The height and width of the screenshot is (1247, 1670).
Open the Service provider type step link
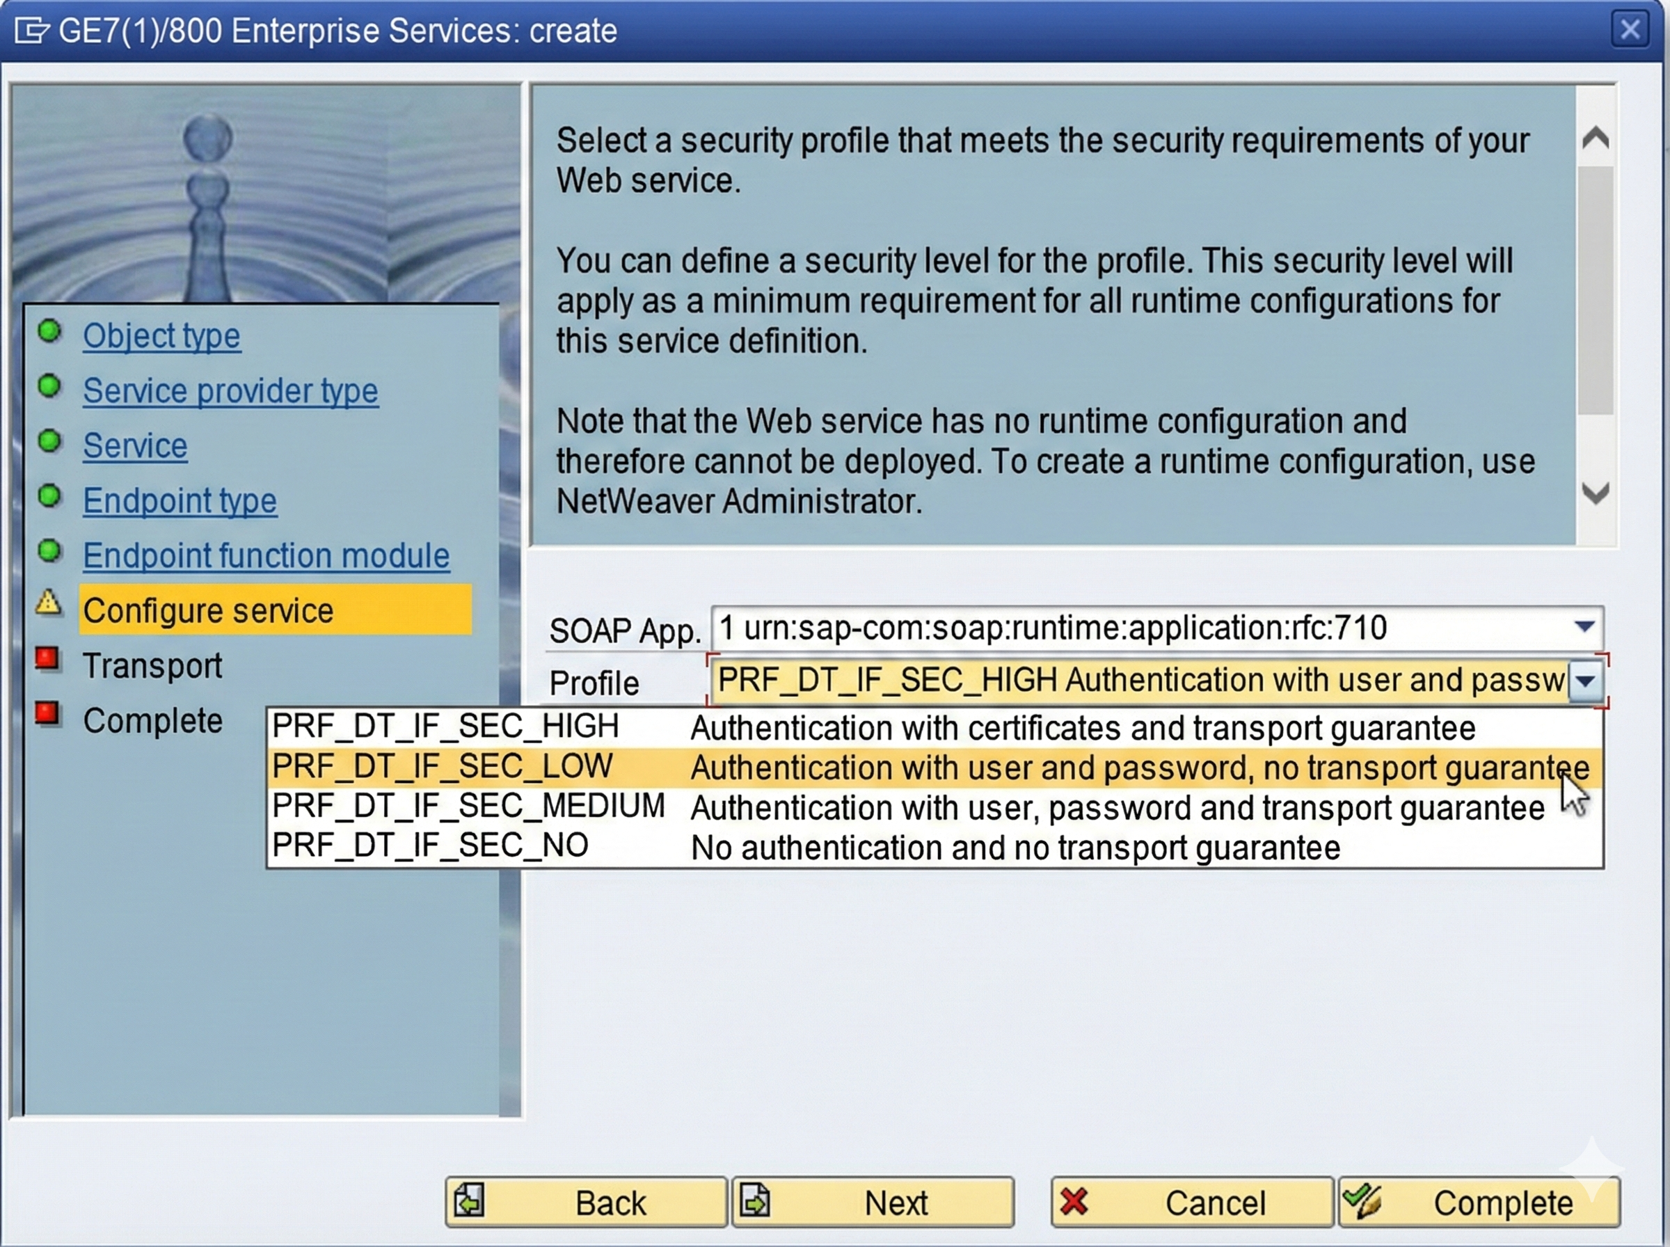(230, 391)
